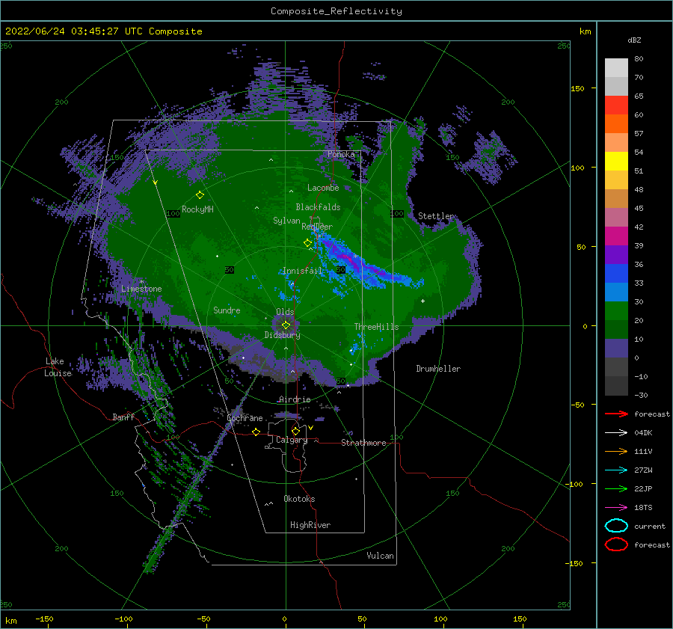Pick the light blue 30–33 dBZ swatch

[616, 292]
